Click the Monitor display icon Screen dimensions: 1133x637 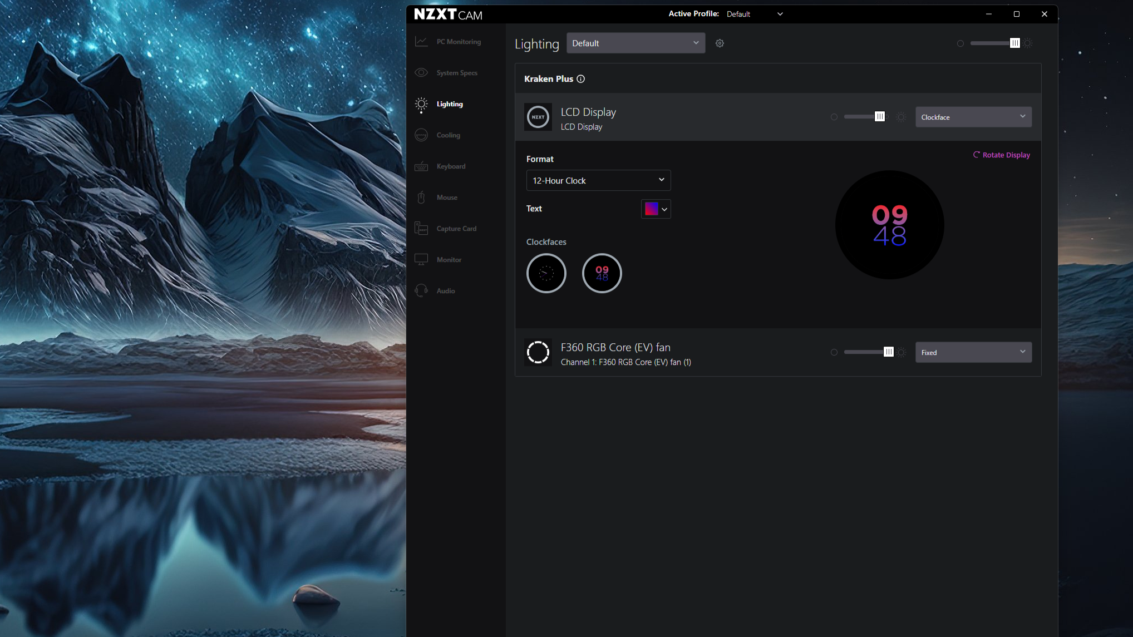pos(421,260)
